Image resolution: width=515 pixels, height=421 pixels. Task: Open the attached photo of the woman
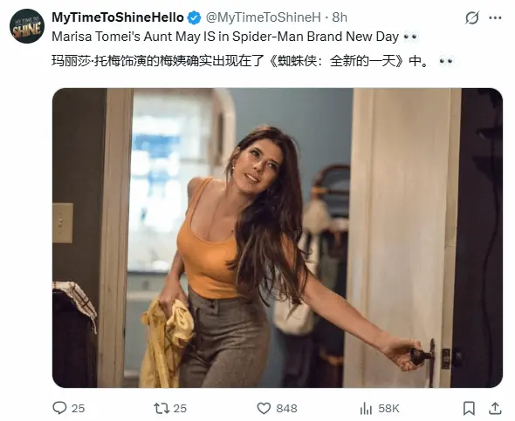(278, 238)
